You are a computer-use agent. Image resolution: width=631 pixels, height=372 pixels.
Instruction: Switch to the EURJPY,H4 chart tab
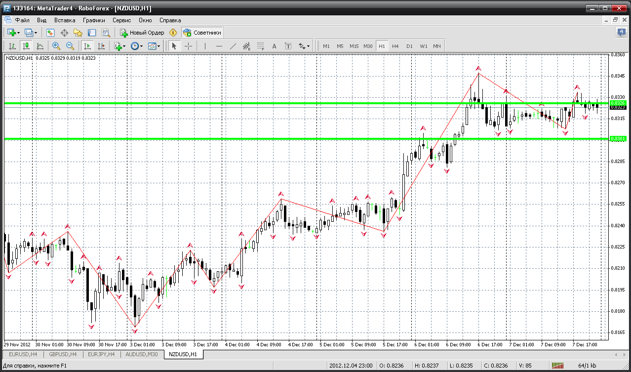[x=101, y=354]
